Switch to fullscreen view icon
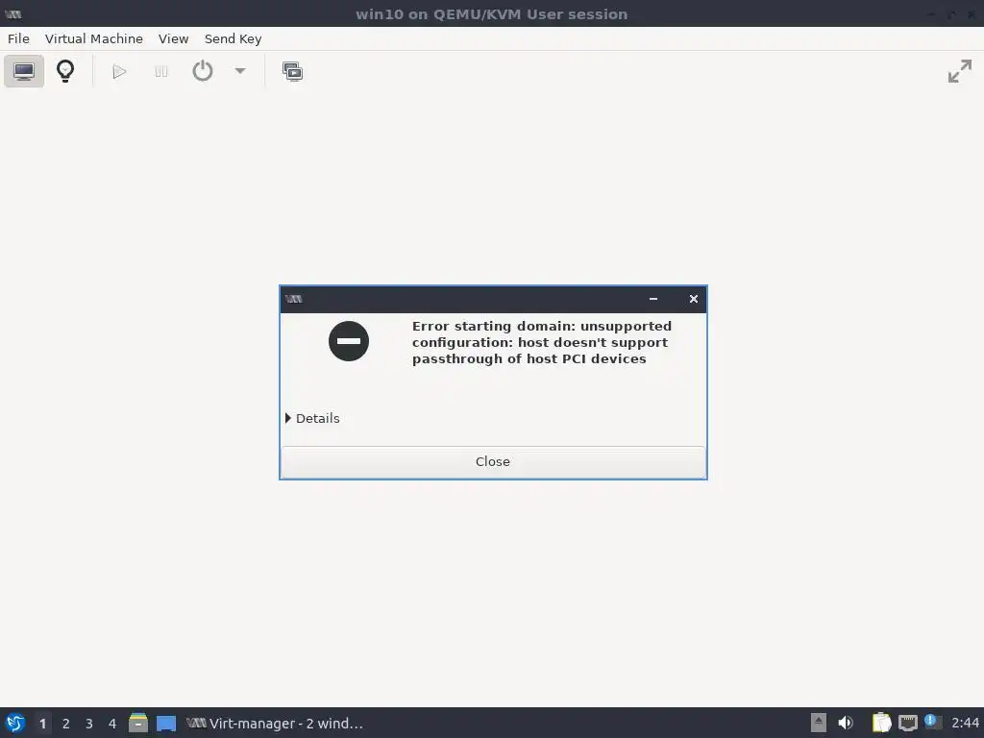Screen dimensions: 984x738 [x=960, y=71]
